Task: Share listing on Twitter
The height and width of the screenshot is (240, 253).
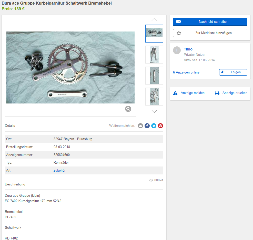Action: (154, 126)
